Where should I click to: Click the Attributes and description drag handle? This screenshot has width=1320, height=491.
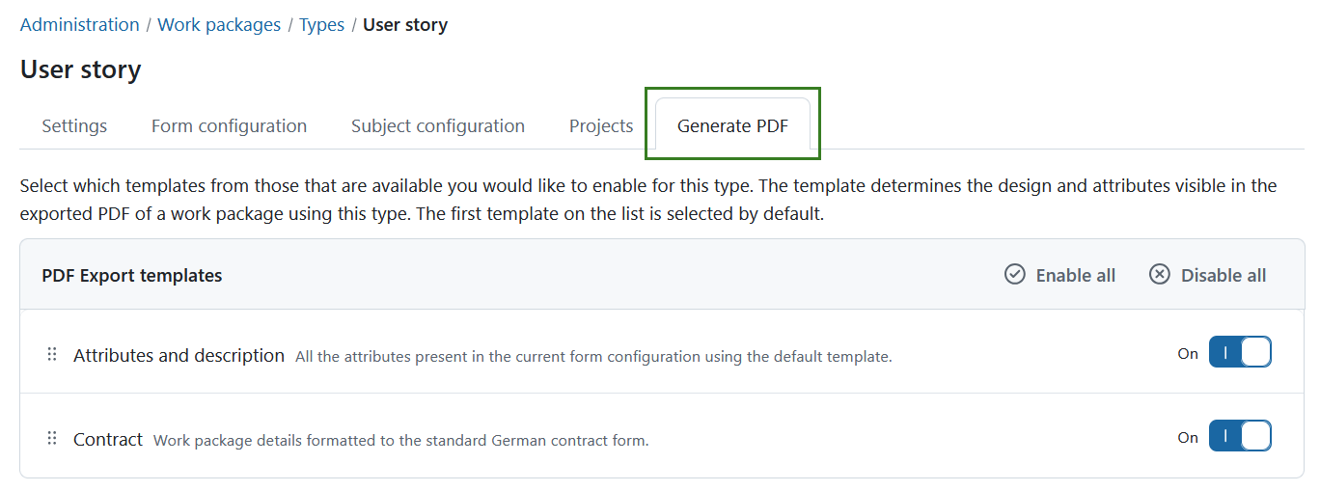pos(52,355)
